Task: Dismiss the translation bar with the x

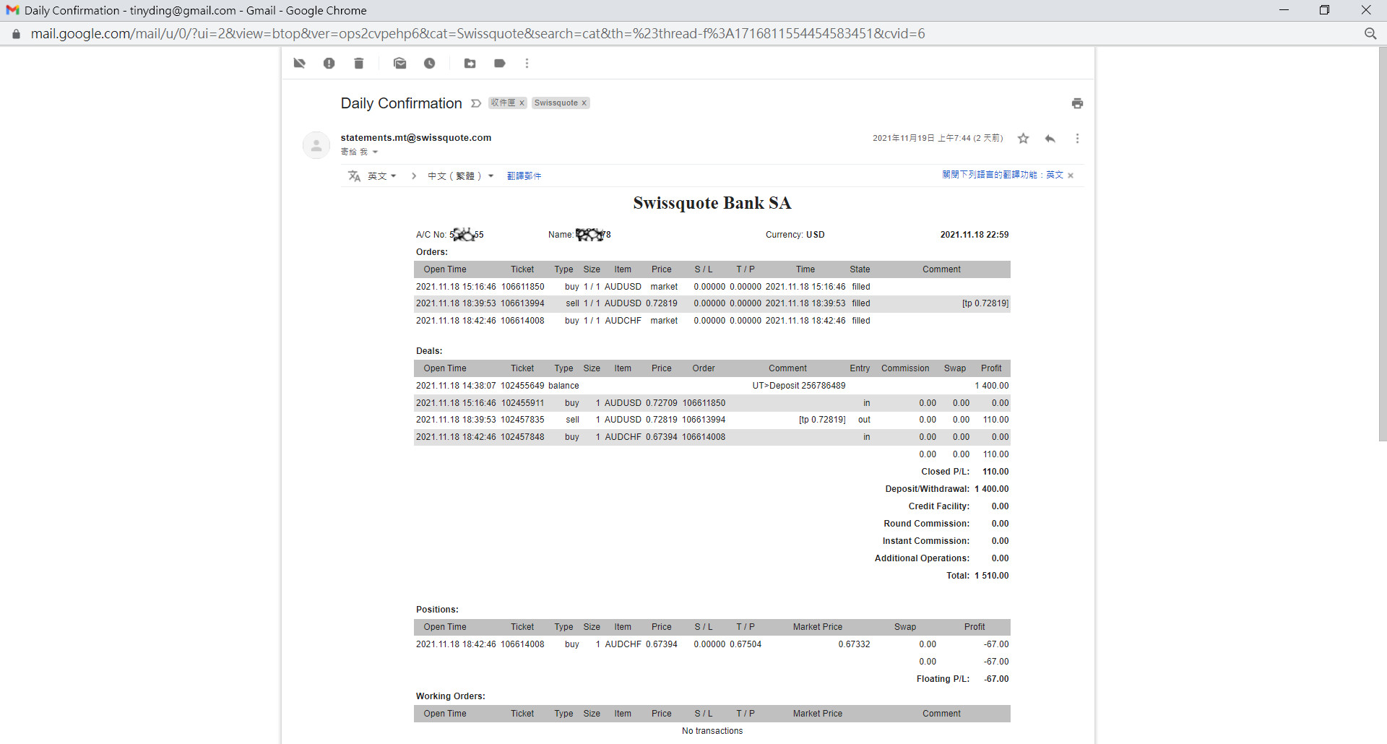Action: click(1071, 176)
